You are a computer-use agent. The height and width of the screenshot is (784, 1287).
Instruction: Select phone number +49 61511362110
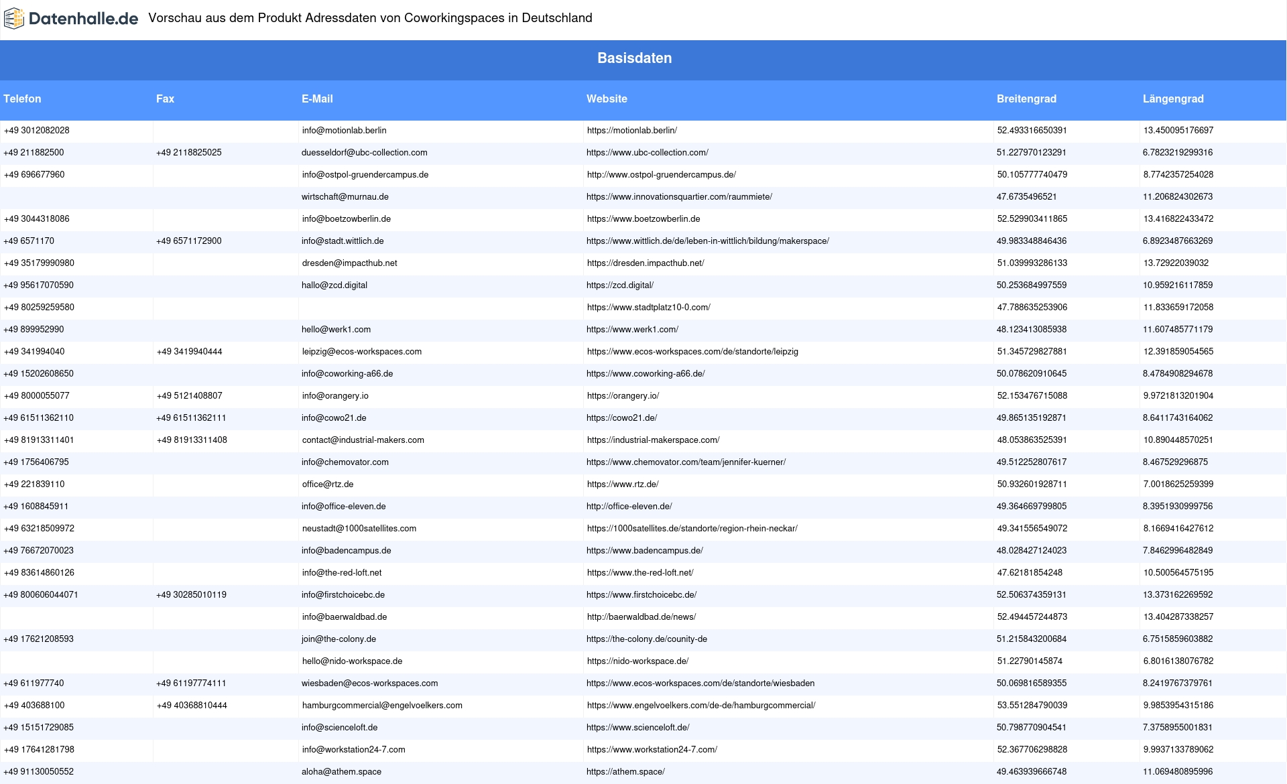(39, 418)
